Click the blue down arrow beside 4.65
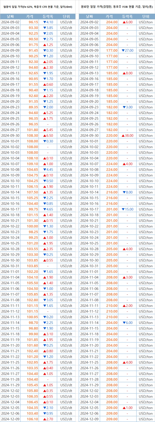This screenshot has width=155, height=422. [x=44, y=209]
